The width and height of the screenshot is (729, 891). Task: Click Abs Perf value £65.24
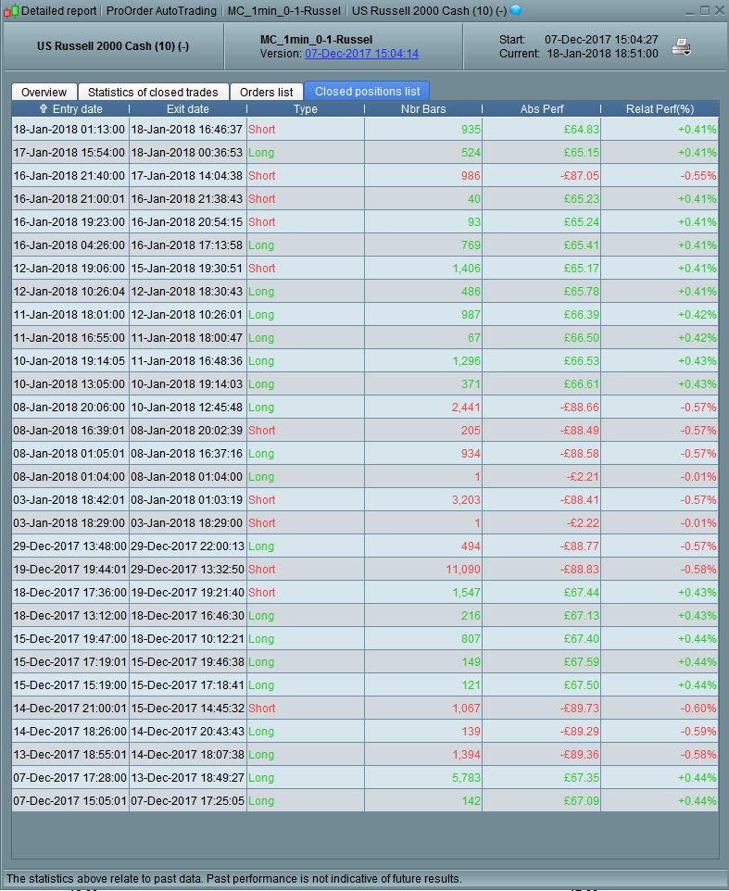(581, 222)
